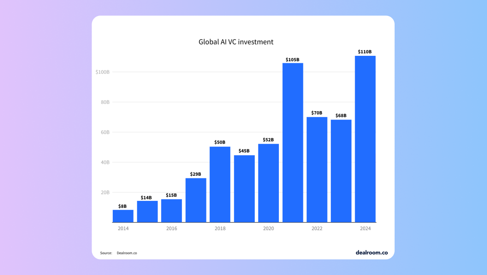
Task: Open the Dealroom.co source link
Action: (x=127, y=253)
